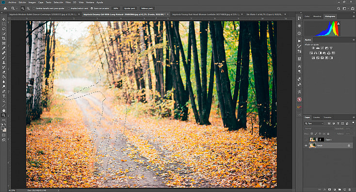Toggle the 'Zoom con arrastre' checkbox
This screenshot has width=356, height=192.
pos(92,8)
